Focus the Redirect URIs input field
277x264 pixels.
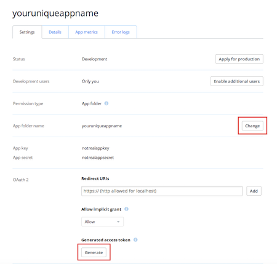tap(162, 191)
